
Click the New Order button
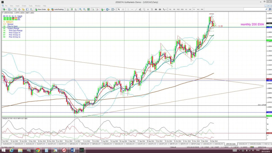(40, 9)
